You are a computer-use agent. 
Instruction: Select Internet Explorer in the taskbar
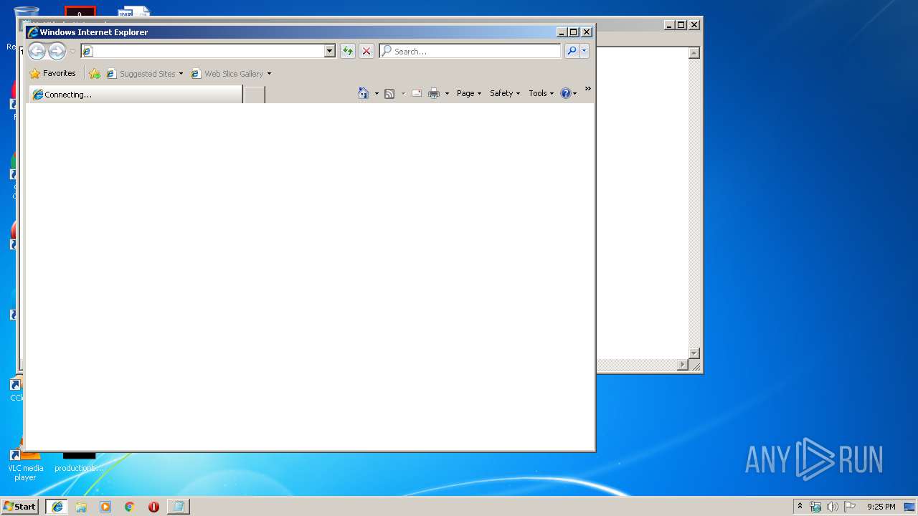coord(57,507)
